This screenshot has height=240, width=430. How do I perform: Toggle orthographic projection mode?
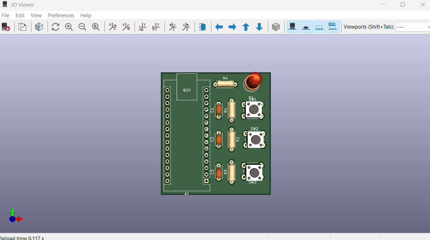click(276, 27)
